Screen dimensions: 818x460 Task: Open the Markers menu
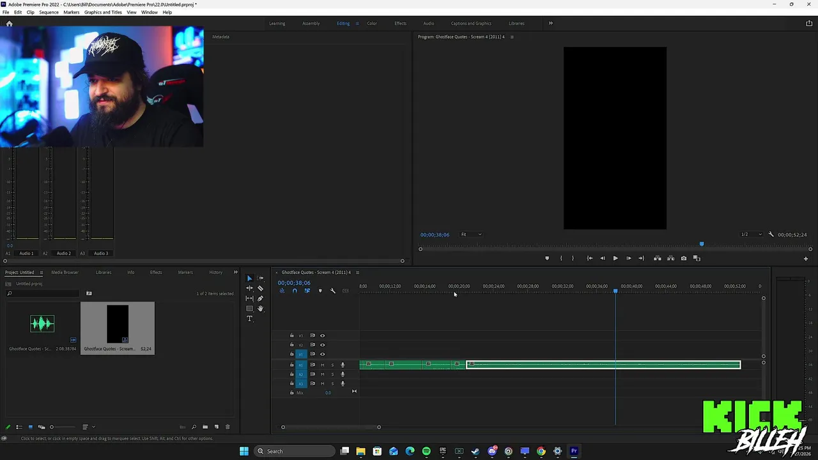coord(72,12)
